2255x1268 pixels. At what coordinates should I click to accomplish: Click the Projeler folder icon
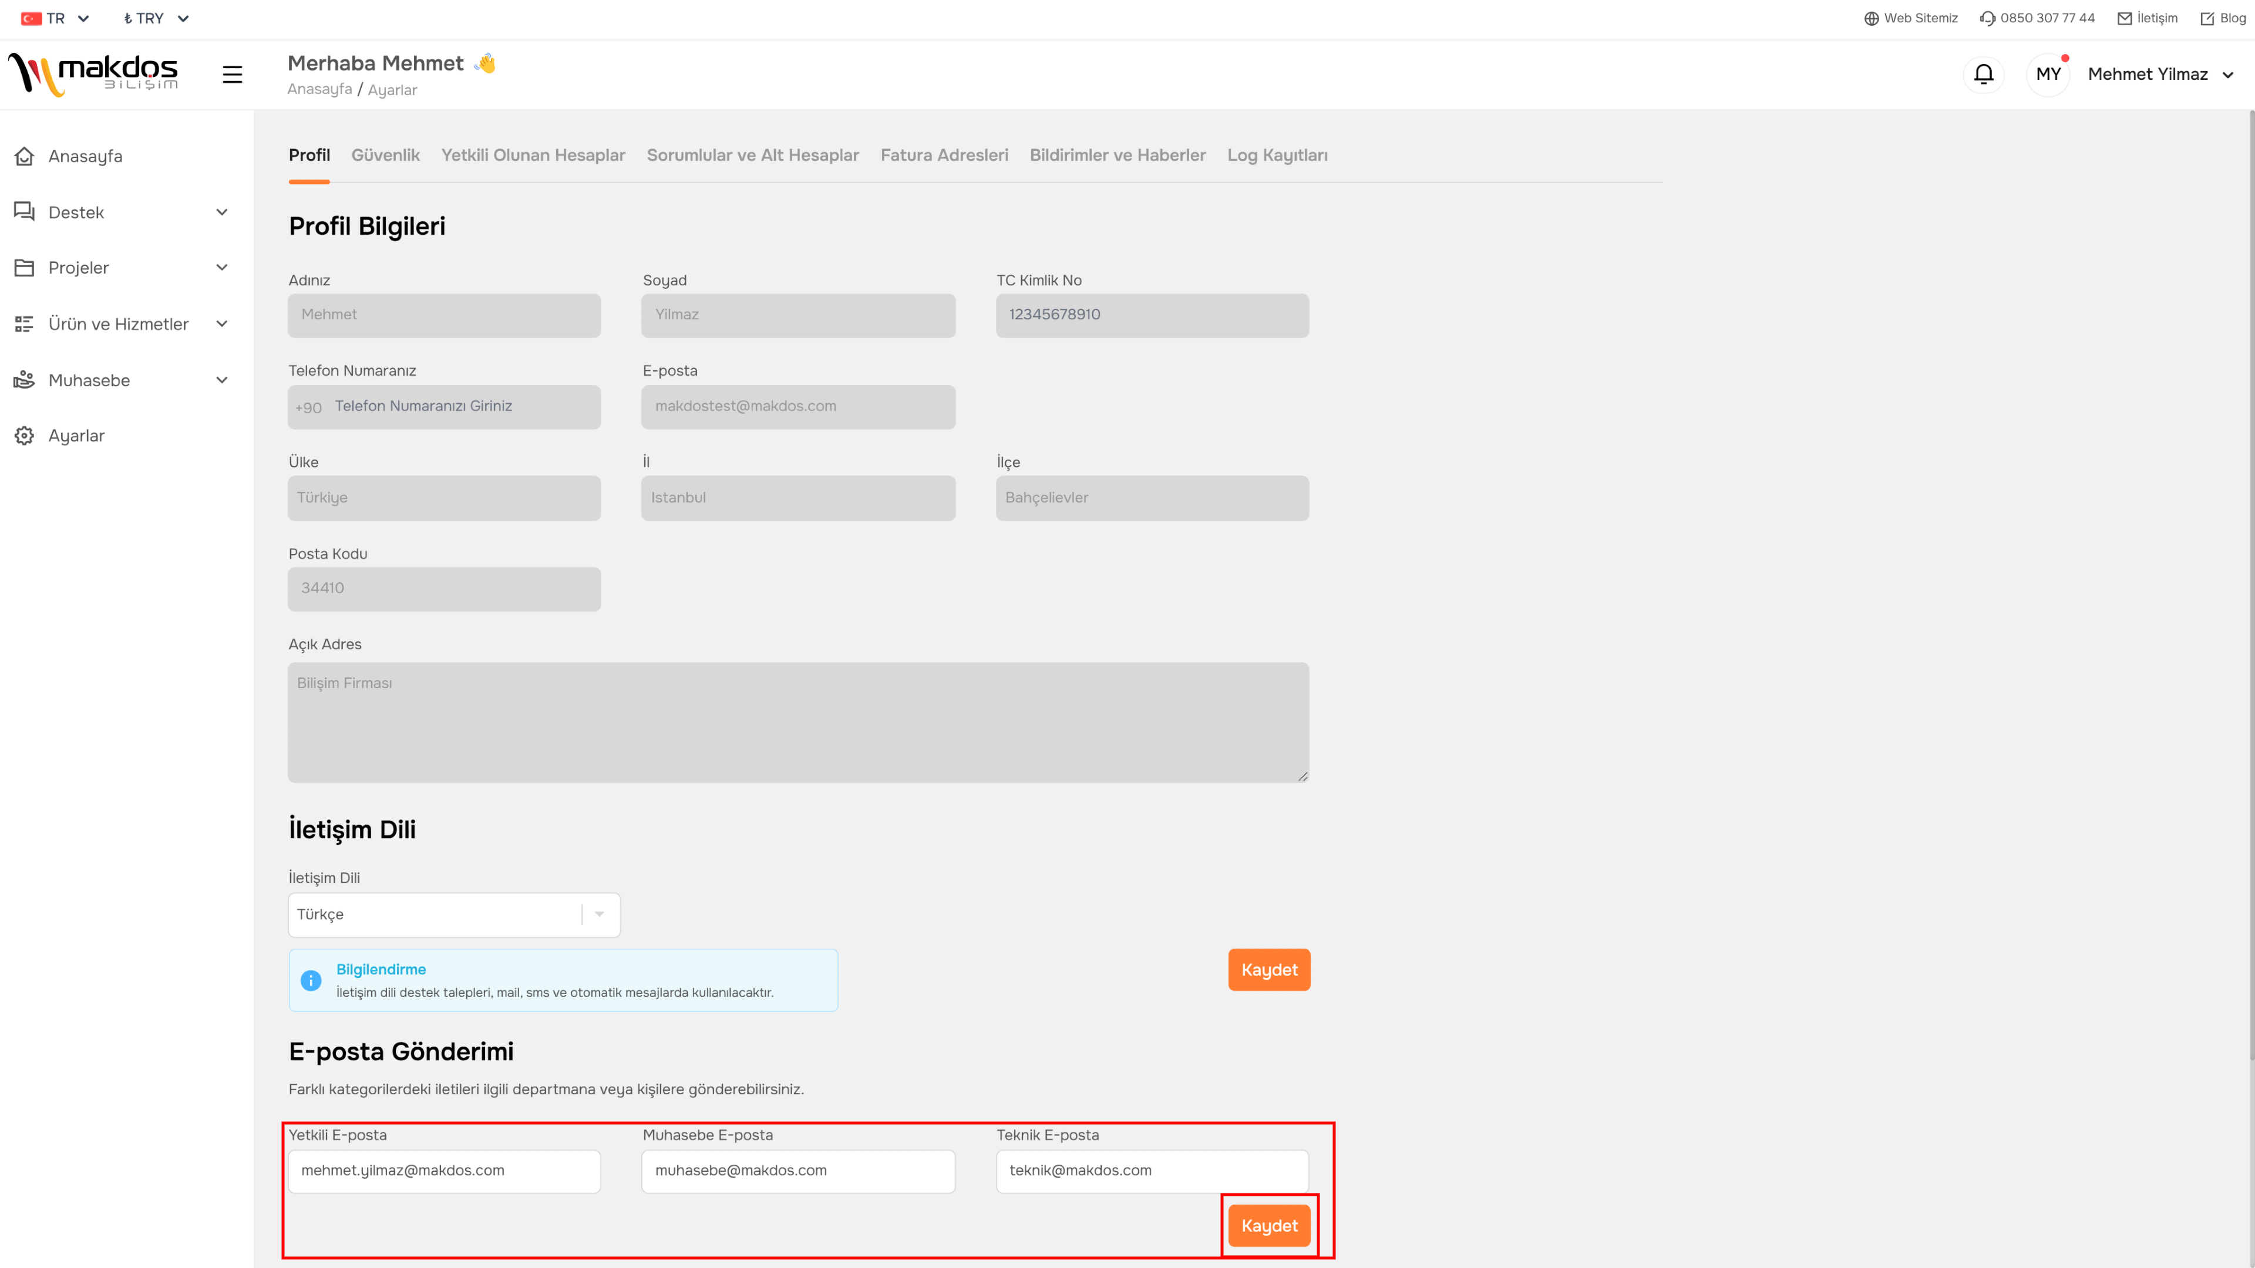point(25,268)
